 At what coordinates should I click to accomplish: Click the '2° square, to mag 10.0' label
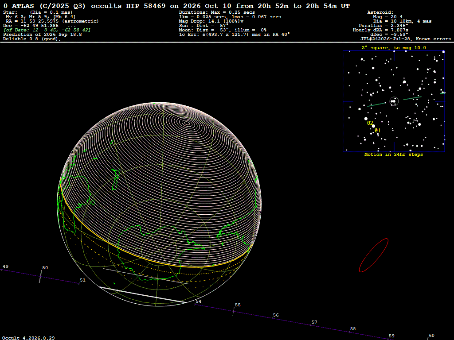click(394, 48)
